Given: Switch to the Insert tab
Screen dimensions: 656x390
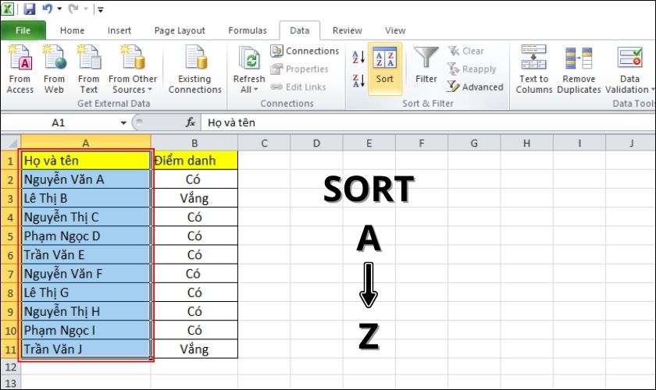Looking at the screenshot, I should point(119,30).
